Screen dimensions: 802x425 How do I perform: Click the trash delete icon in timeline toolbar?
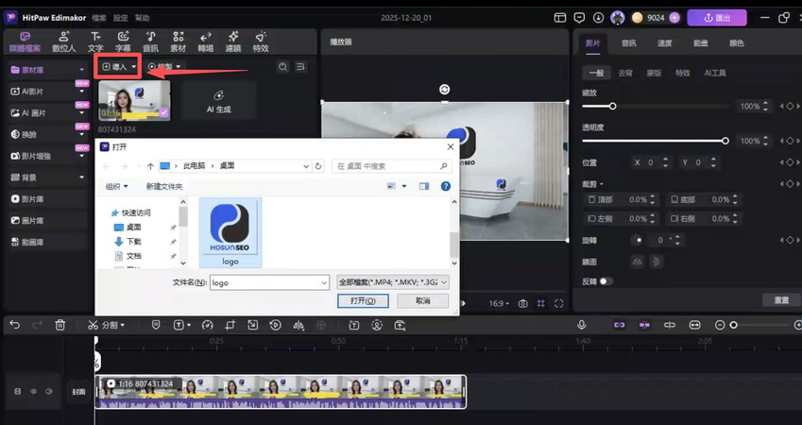pyautogui.click(x=60, y=325)
